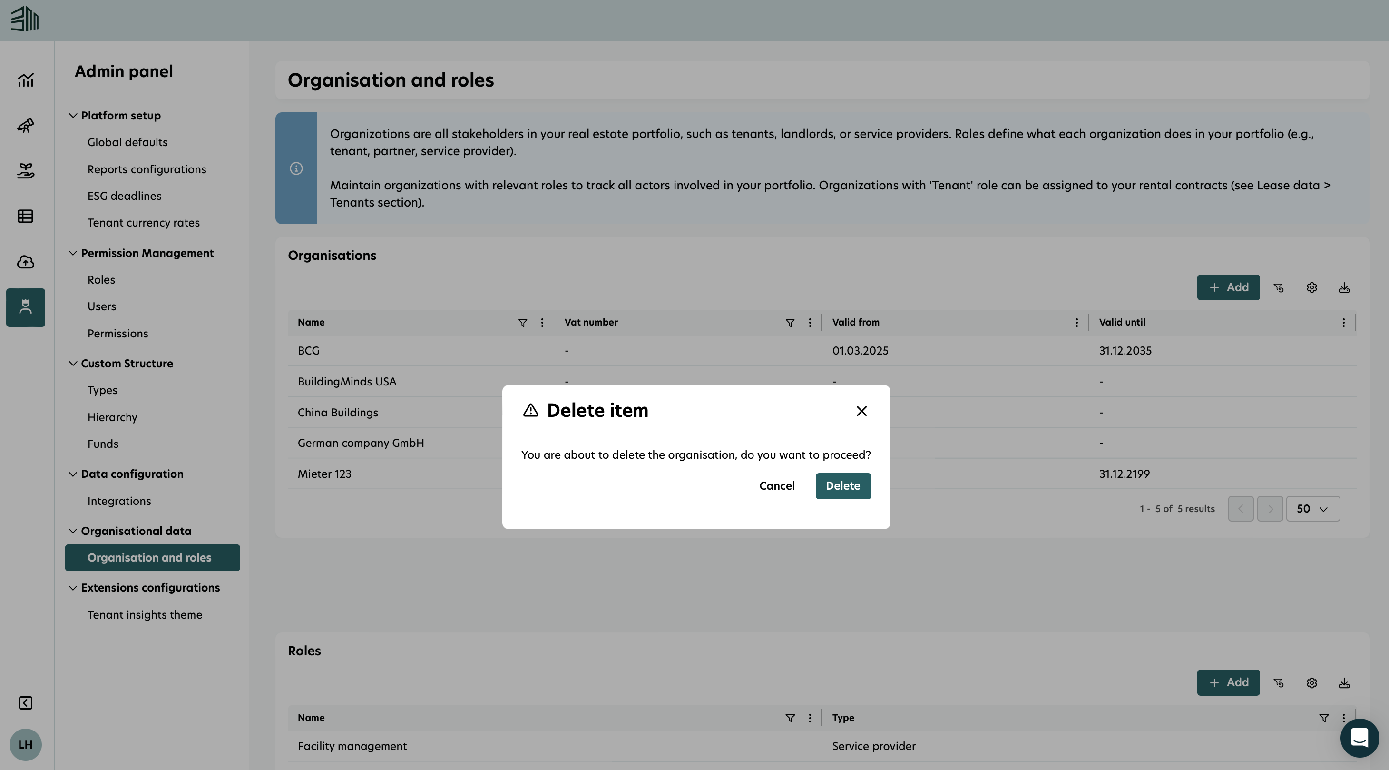Open the filter funnel on the Name column
1389x770 pixels.
[522, 322]
